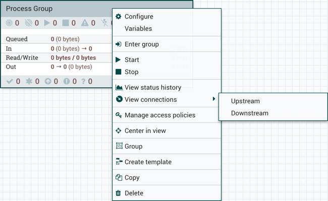
Task: Open the Variables menu entry
Action: pos(138,29)
